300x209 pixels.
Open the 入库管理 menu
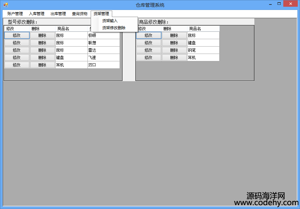pos(37,14)
